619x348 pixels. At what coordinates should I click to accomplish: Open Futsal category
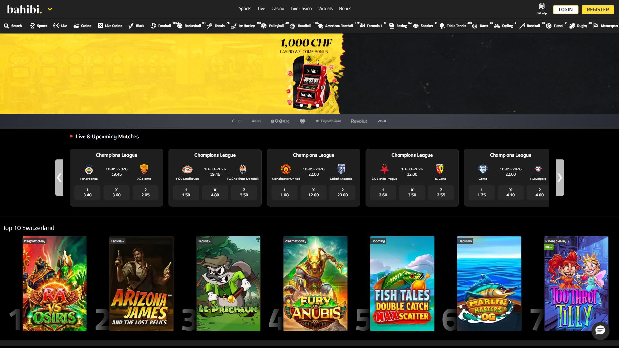pyautogui.click(x=555, y=26)
